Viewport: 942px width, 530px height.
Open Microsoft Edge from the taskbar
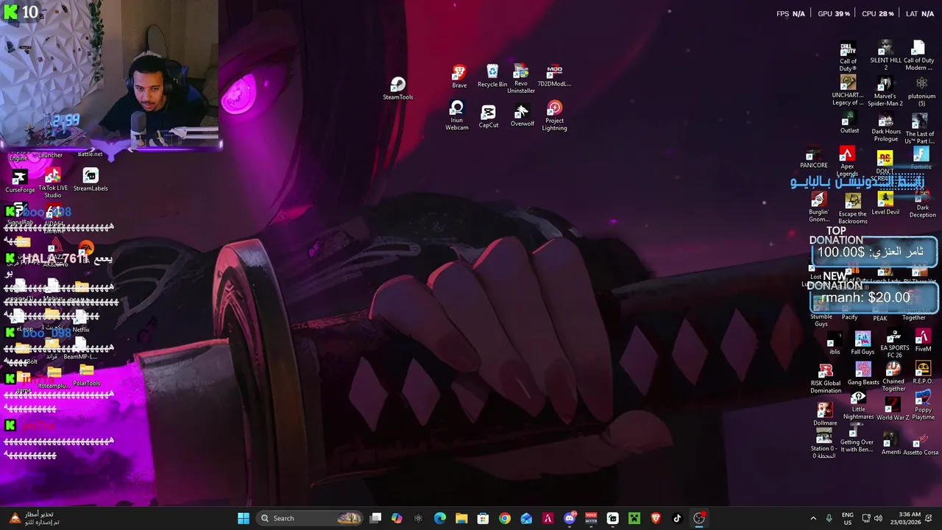[440, 518]
